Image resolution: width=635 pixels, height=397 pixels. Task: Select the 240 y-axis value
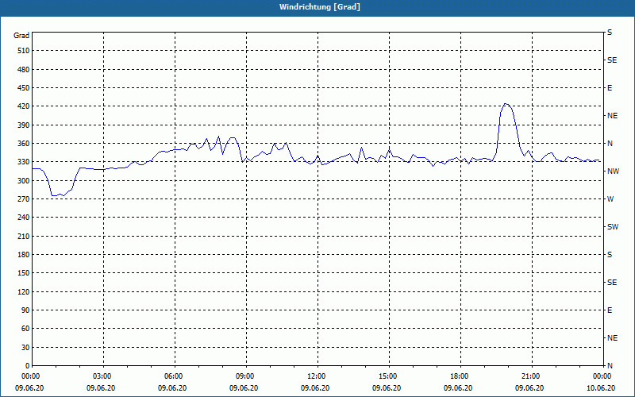24,218
